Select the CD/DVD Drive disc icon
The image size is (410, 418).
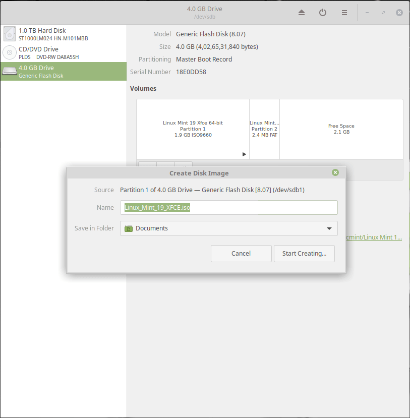(10, 53)
